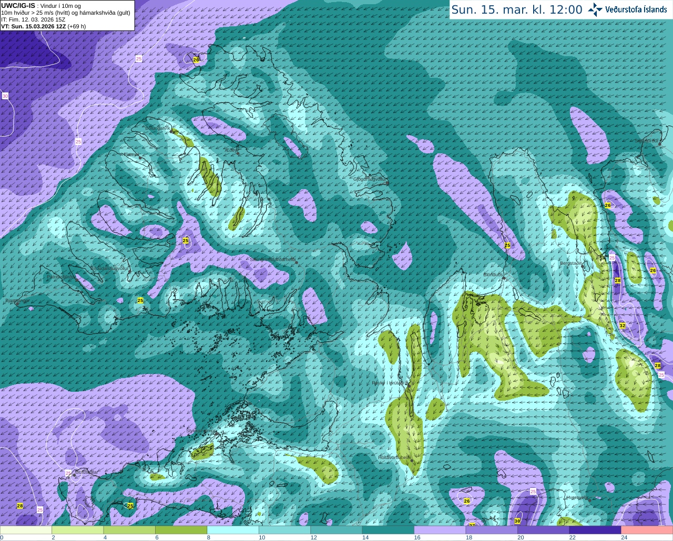Viewport: 673px width, 541px height.
Task: Click the Bjargtangar station label
Action: [x=17, y=300]
